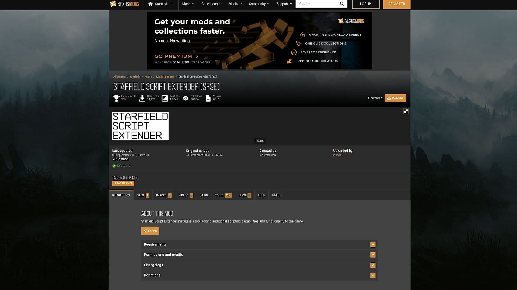
Task: Switch to the Images tab
Action: pos(164,195)
